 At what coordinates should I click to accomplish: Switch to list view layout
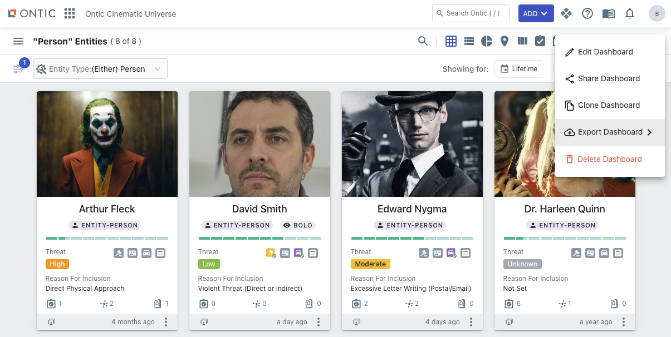(x=469, y=41)
